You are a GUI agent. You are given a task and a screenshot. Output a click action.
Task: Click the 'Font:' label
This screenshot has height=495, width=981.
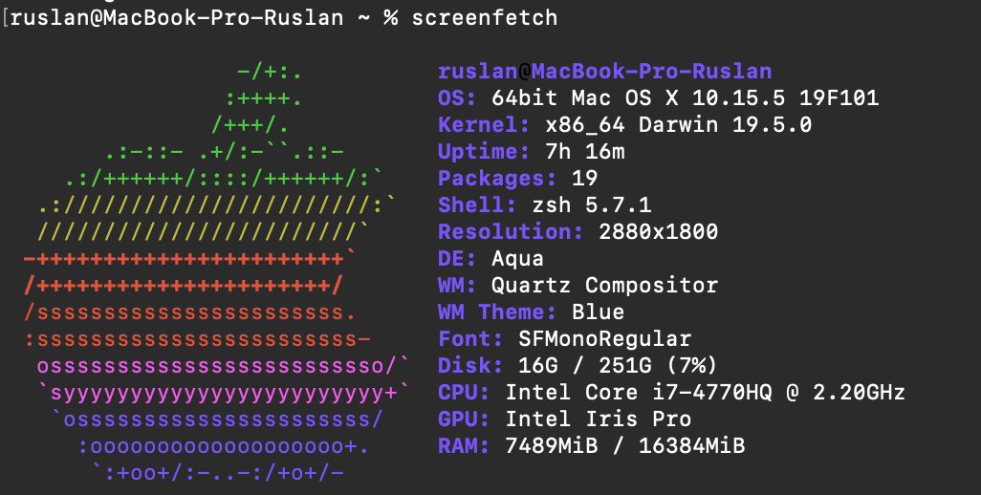coord(470,338)
